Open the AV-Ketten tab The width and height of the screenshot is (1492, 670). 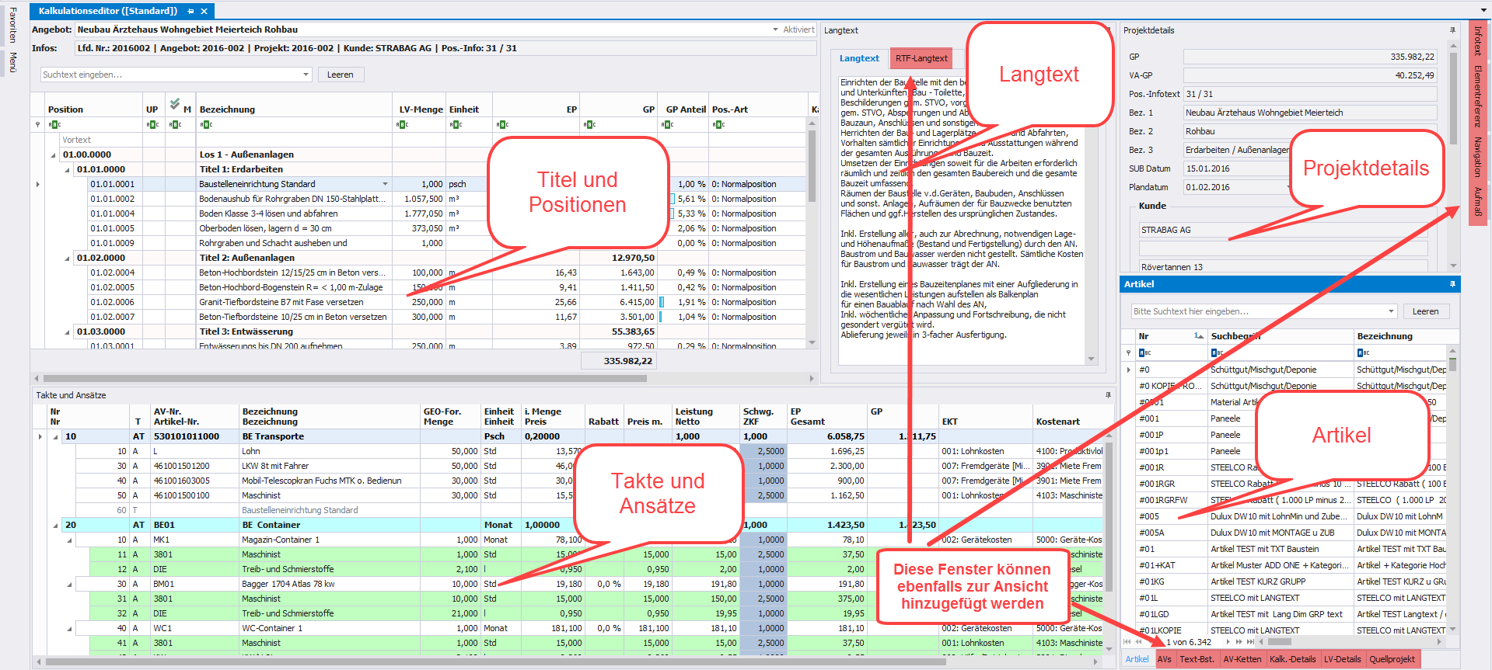coord(1242,659)
